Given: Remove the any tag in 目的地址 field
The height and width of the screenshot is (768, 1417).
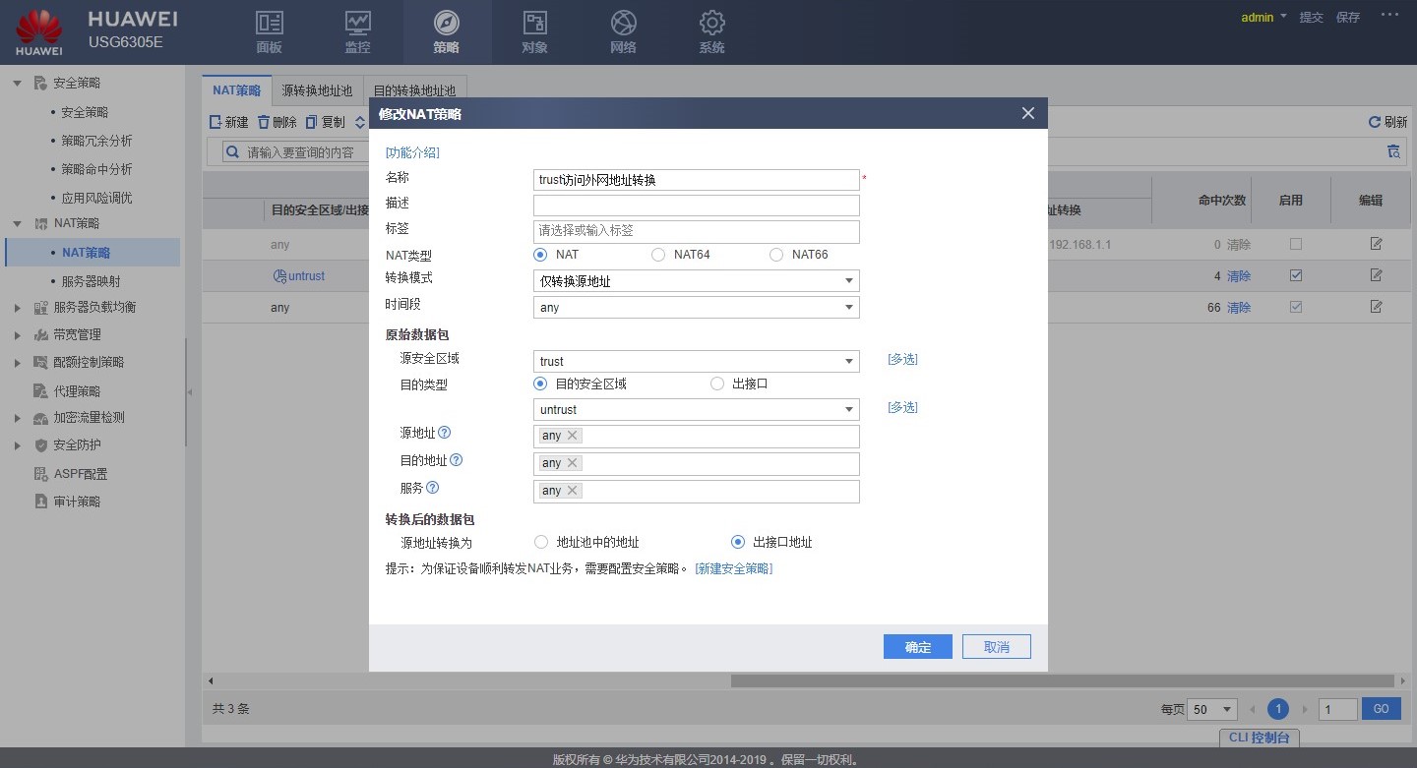Looking at the screenshot, I should (x=573, y=463).
